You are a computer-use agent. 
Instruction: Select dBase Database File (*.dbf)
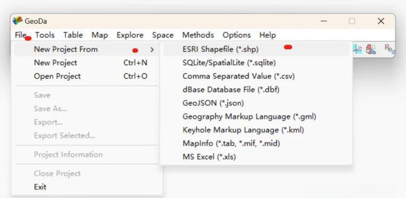[x=256, y=90]
